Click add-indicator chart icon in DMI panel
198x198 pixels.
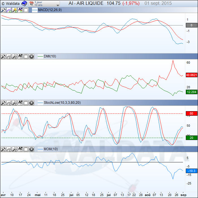click(9, 57)
